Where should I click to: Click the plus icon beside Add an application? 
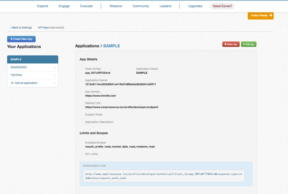(12, 83)
